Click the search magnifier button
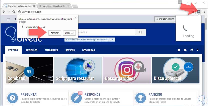The image size is (208, 106). click(x=141, y=32)
